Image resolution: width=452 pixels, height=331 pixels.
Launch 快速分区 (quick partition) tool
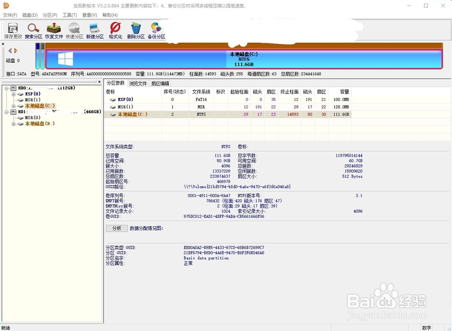click(x=74, y=30)
